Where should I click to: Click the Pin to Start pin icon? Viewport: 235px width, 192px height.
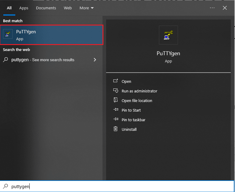pos(116,109)
